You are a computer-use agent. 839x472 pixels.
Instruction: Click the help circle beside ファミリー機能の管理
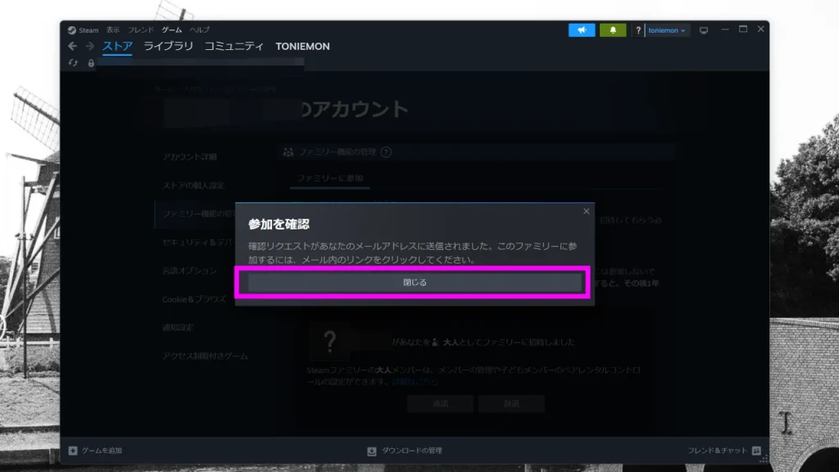point(386,152)
